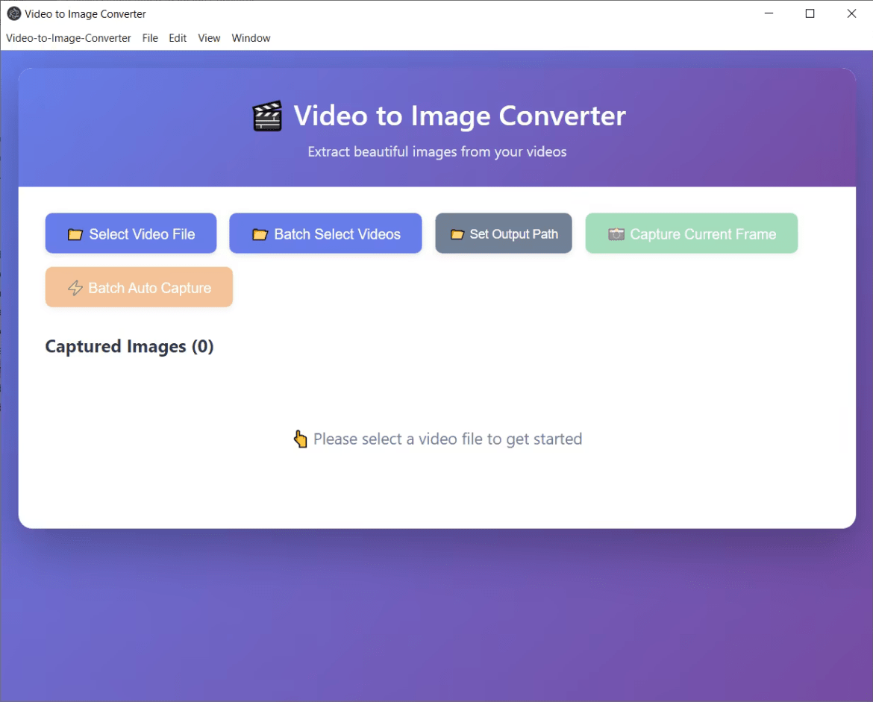This screenshot has height=702, width=873.
Task: Click the Captured Images (0) heading
Action: [x=129, y=346]
